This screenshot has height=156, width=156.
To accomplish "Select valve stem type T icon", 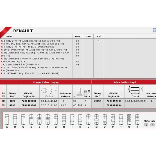I will click(x=121, y=119).
